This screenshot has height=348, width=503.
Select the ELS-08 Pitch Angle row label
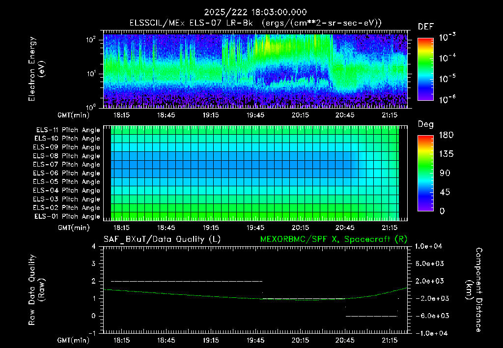pos(66,156)
